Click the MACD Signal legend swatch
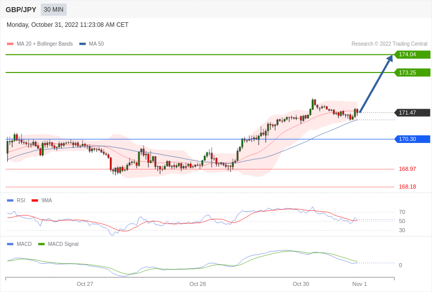 [x=41, y=244]
